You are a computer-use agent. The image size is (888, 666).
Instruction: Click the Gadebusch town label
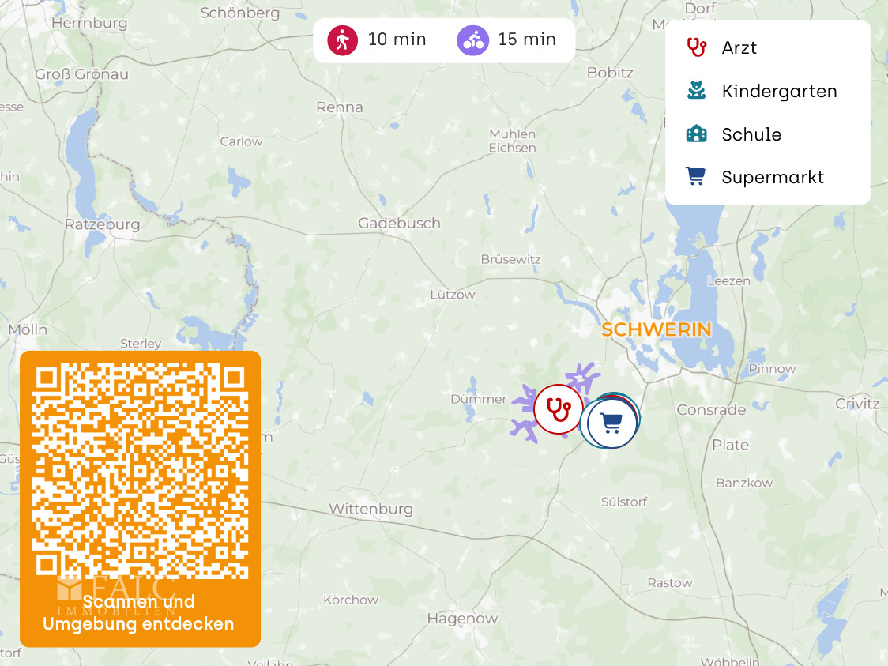coord(399,223)
